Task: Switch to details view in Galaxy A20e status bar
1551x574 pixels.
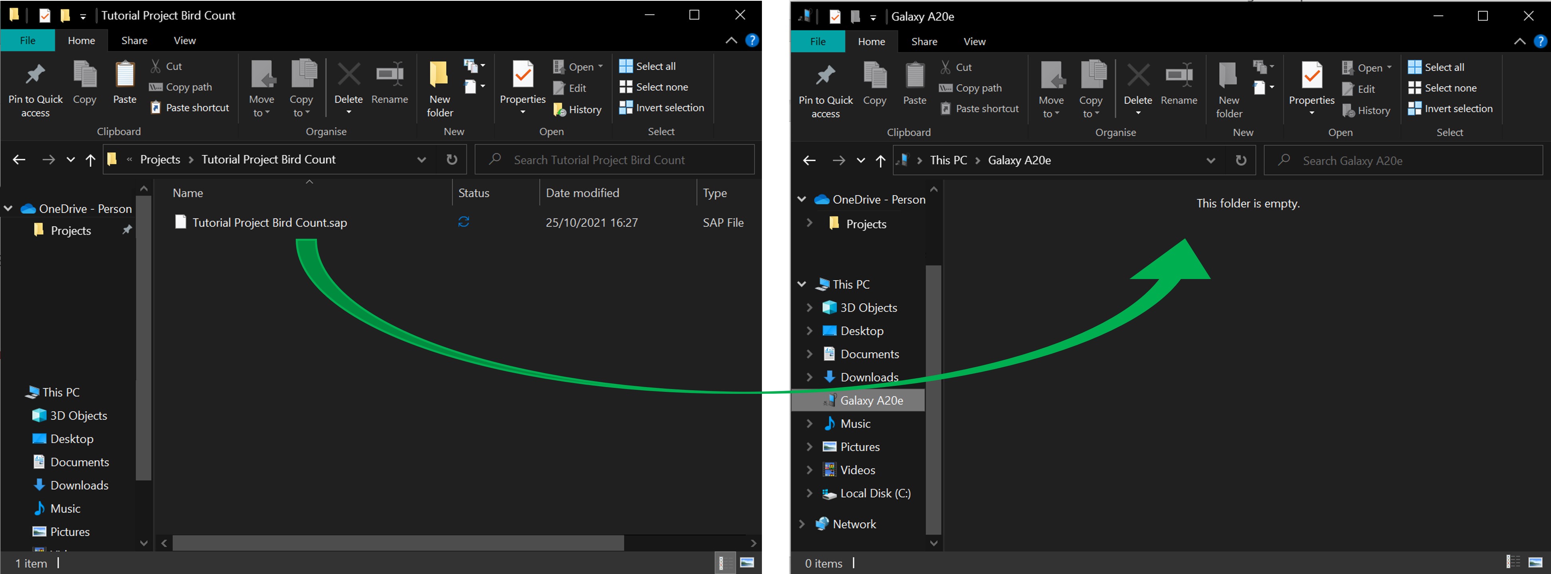Action: (1513, 562)
